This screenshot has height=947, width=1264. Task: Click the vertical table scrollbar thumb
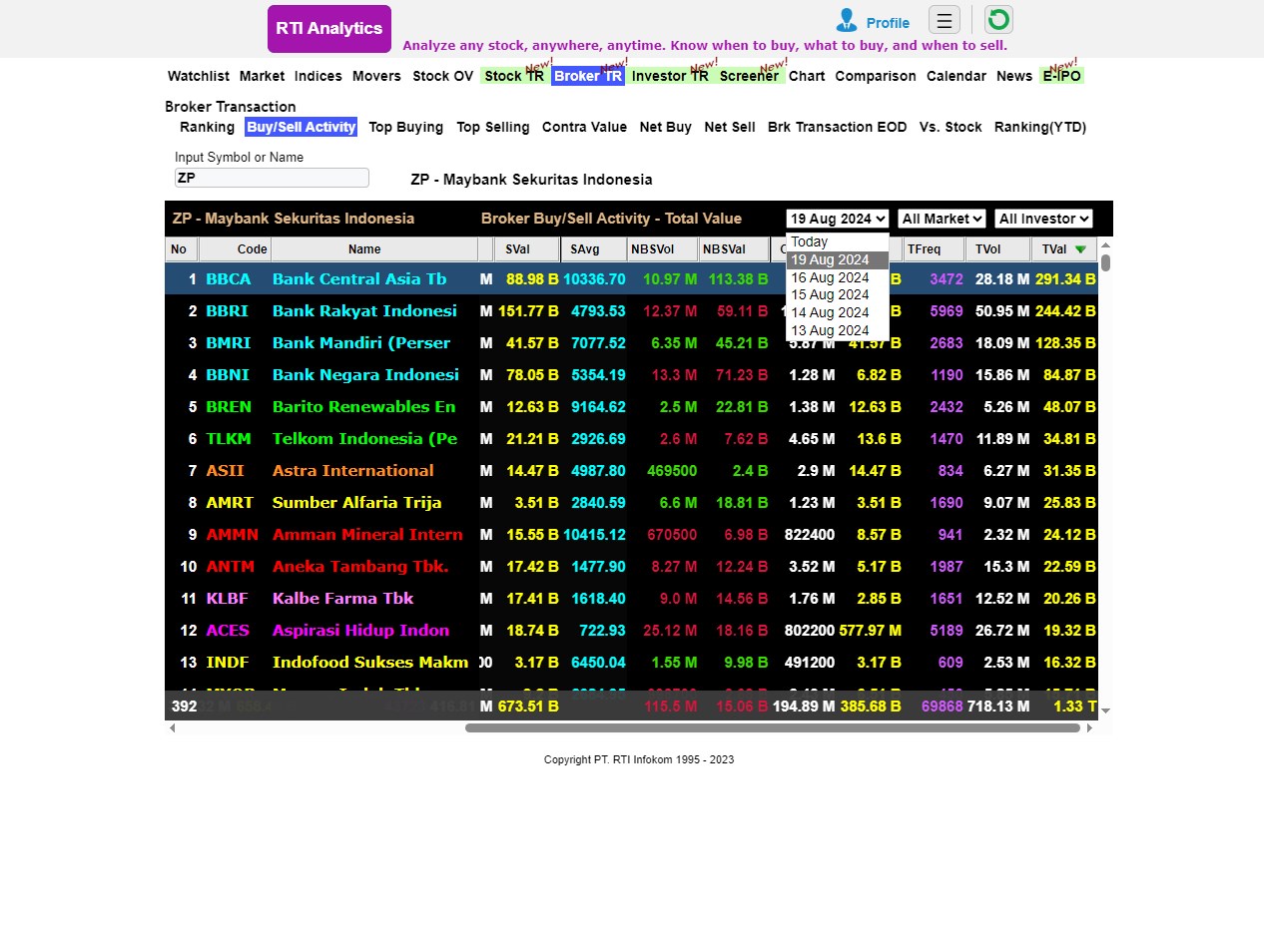point(1105,262)
